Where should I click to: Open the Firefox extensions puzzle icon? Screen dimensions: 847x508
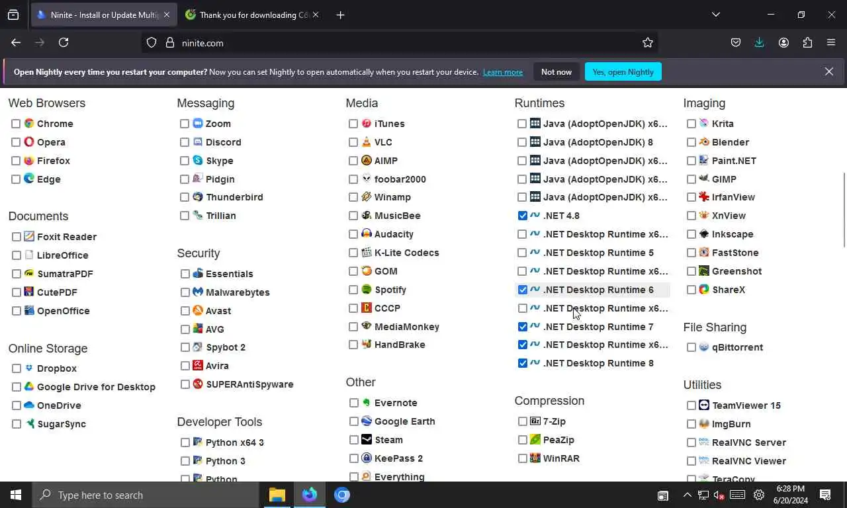(x=807, y=42)
